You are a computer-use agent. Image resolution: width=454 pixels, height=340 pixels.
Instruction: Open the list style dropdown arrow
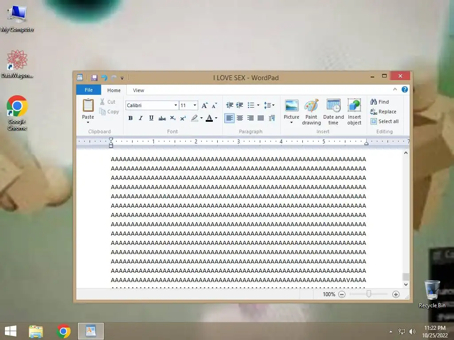tap(258, 105)
